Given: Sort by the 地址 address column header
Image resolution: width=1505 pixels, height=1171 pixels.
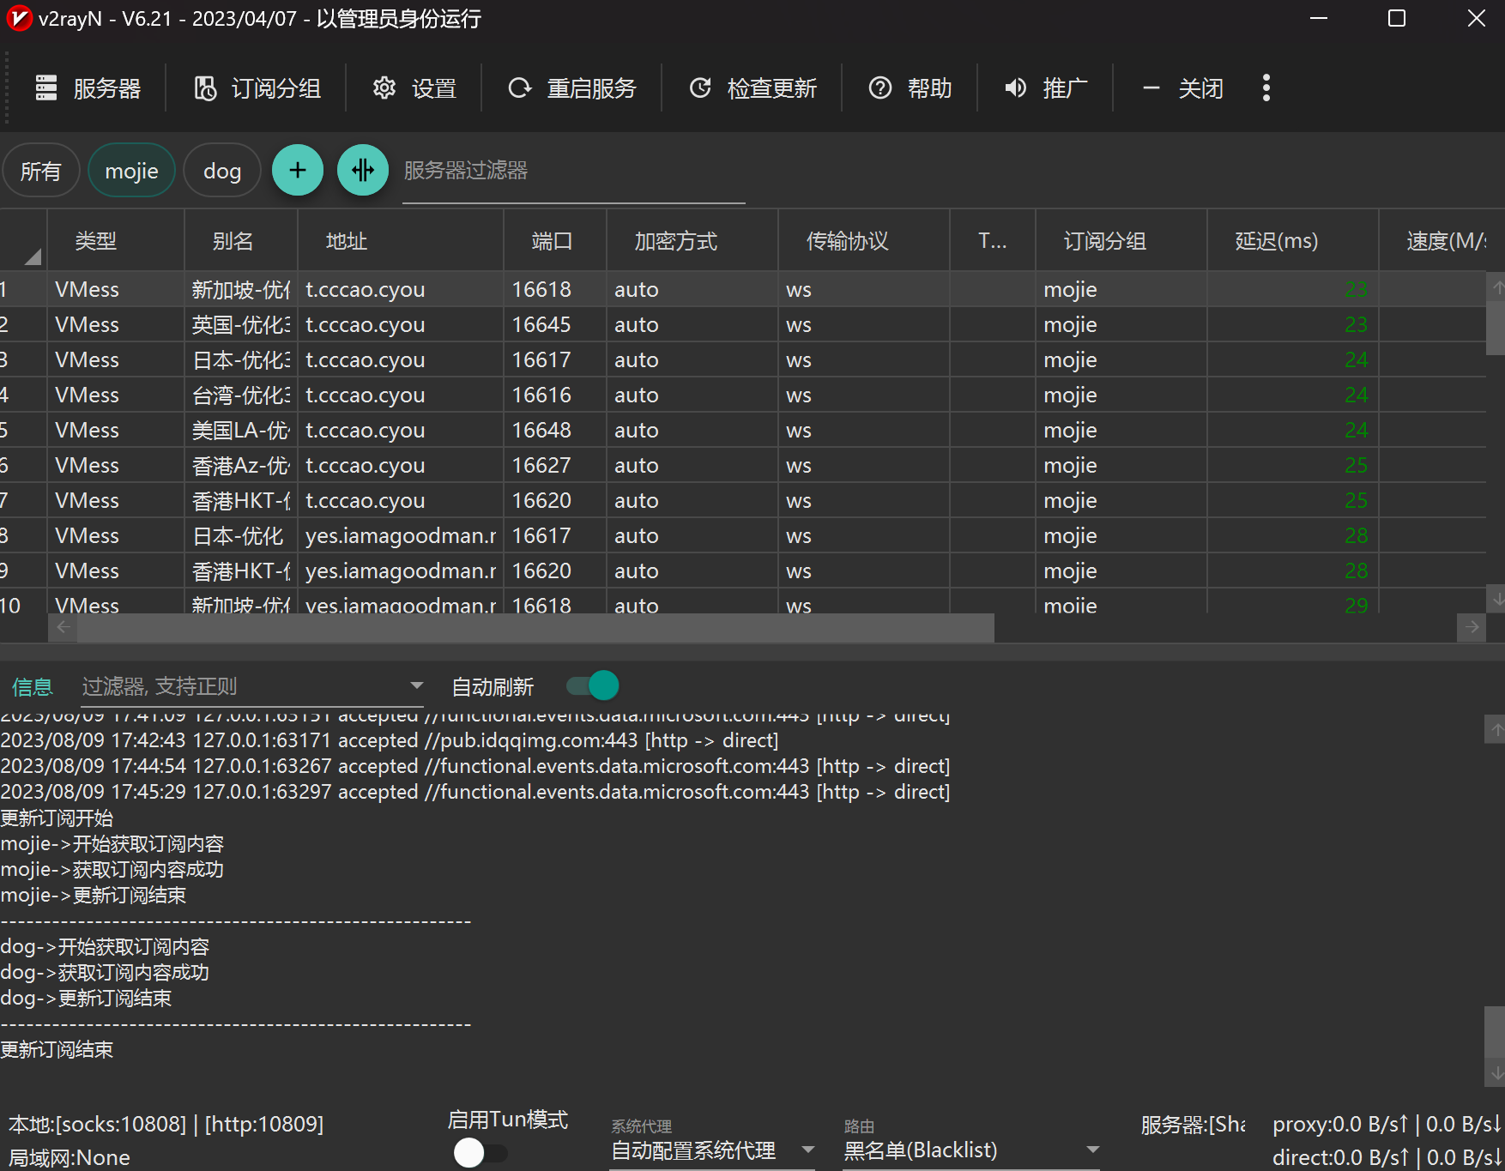Looking at the screenshot, I should (401, 241).
